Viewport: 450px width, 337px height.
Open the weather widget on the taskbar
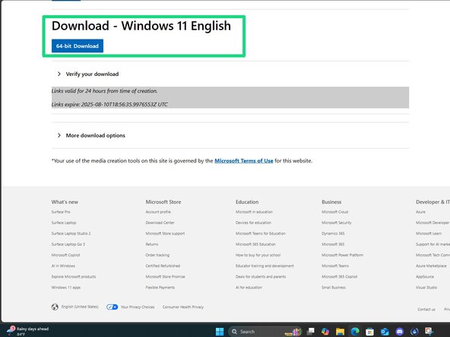tap(28, 331)
